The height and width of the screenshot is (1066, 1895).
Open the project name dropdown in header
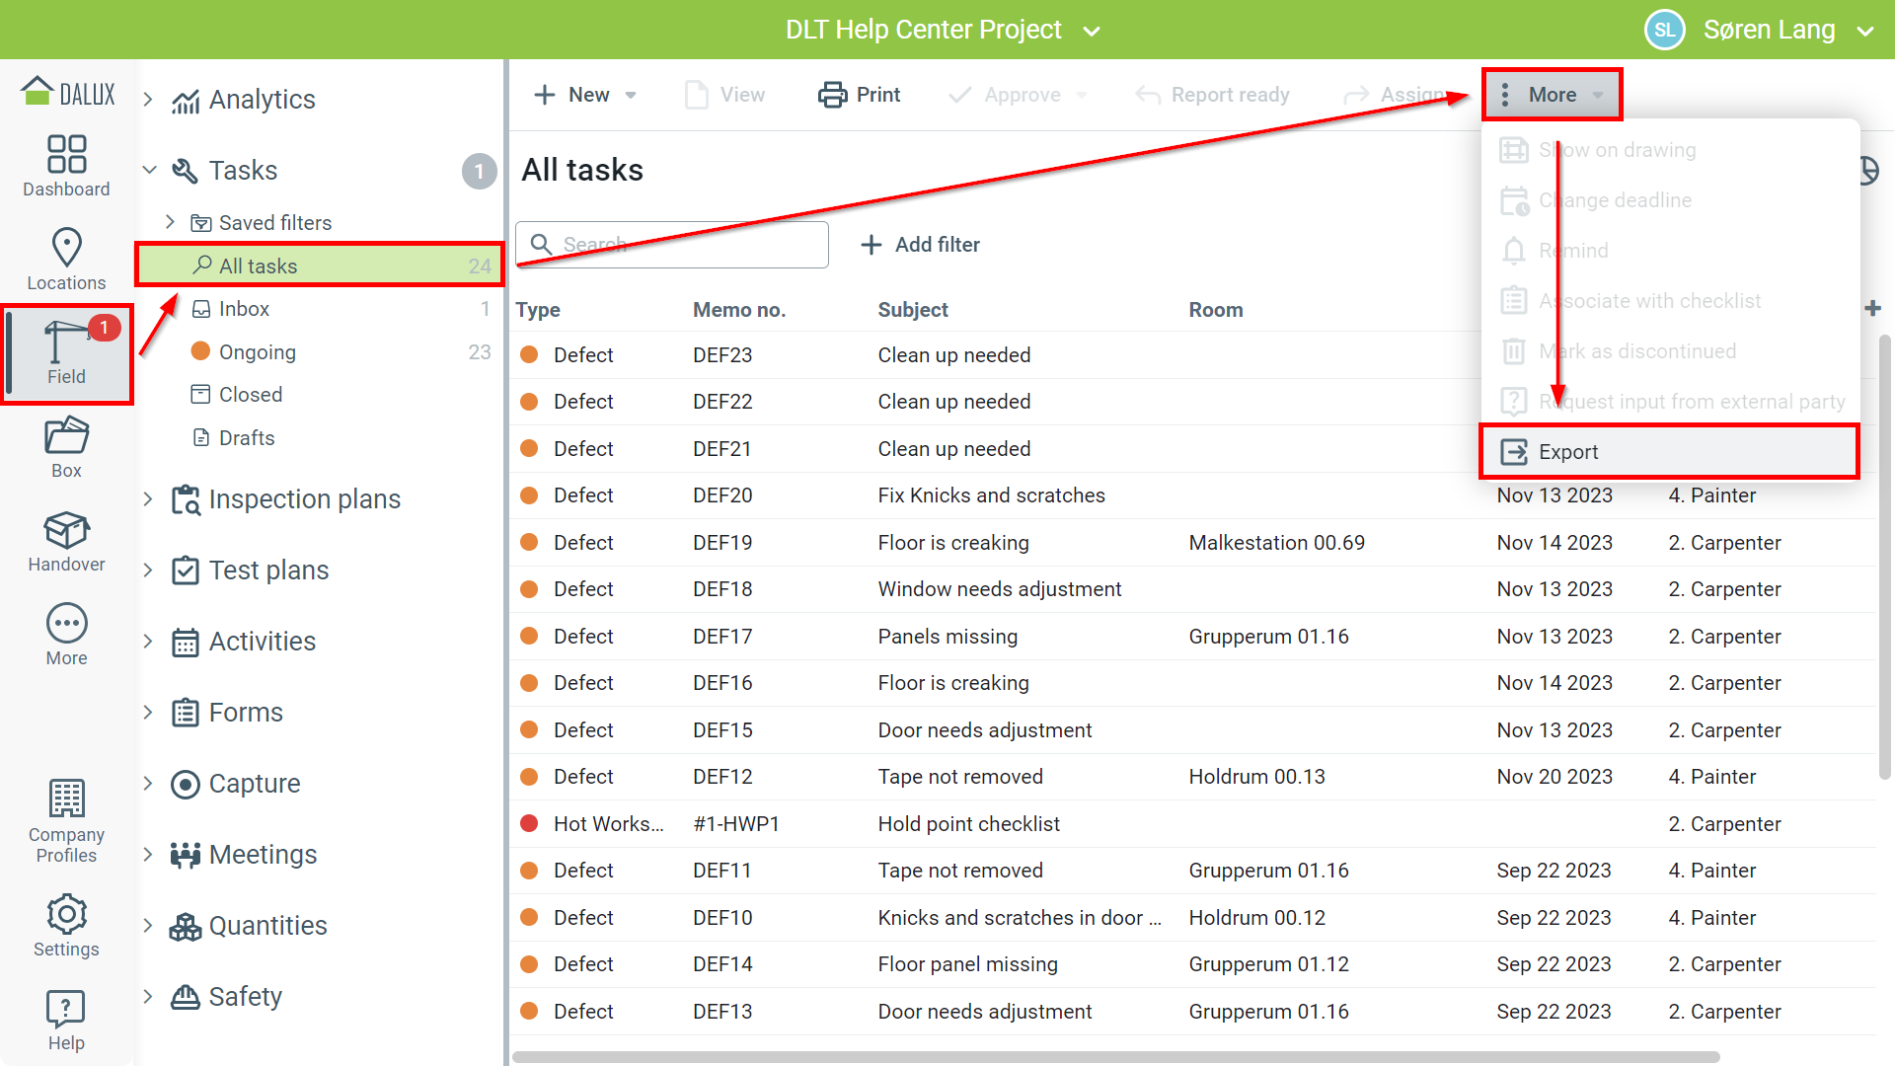[x=1091, y=31]
